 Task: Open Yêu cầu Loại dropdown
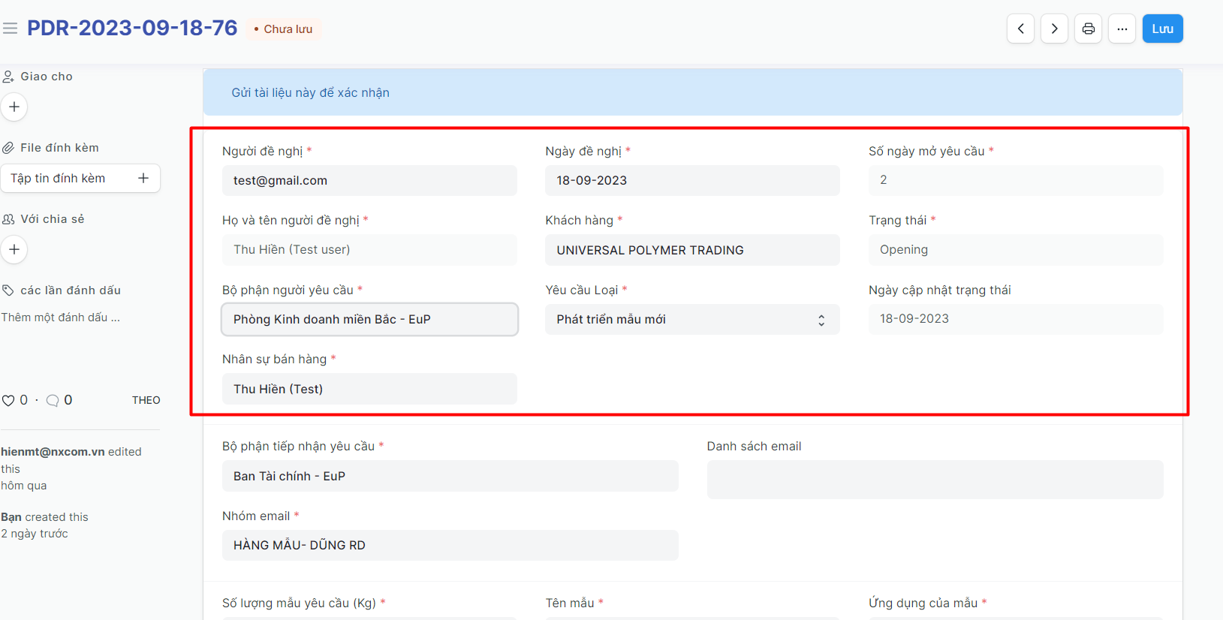pos(691,320)
